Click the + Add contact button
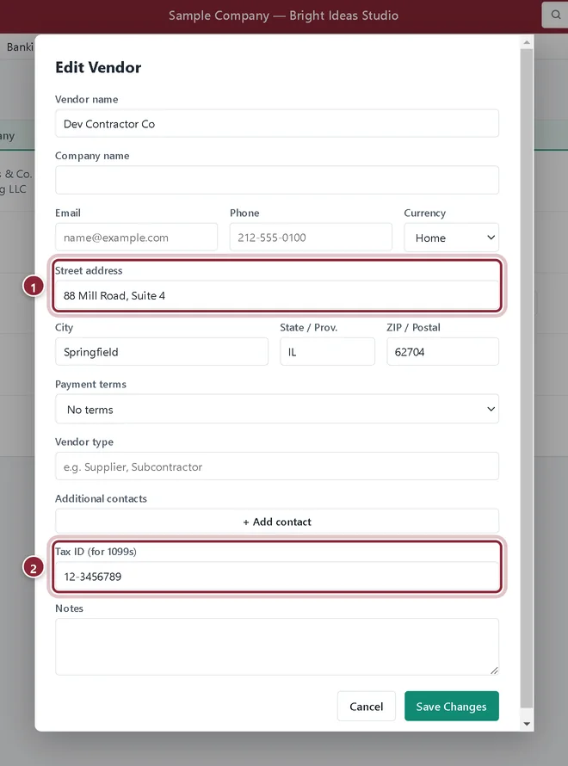568x766 pixels. 277,522
